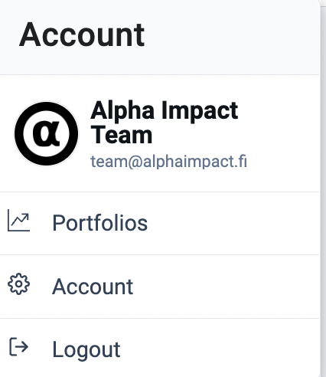Open the Portfolios menu item
326x377 pixels.
tap(160, 223)
